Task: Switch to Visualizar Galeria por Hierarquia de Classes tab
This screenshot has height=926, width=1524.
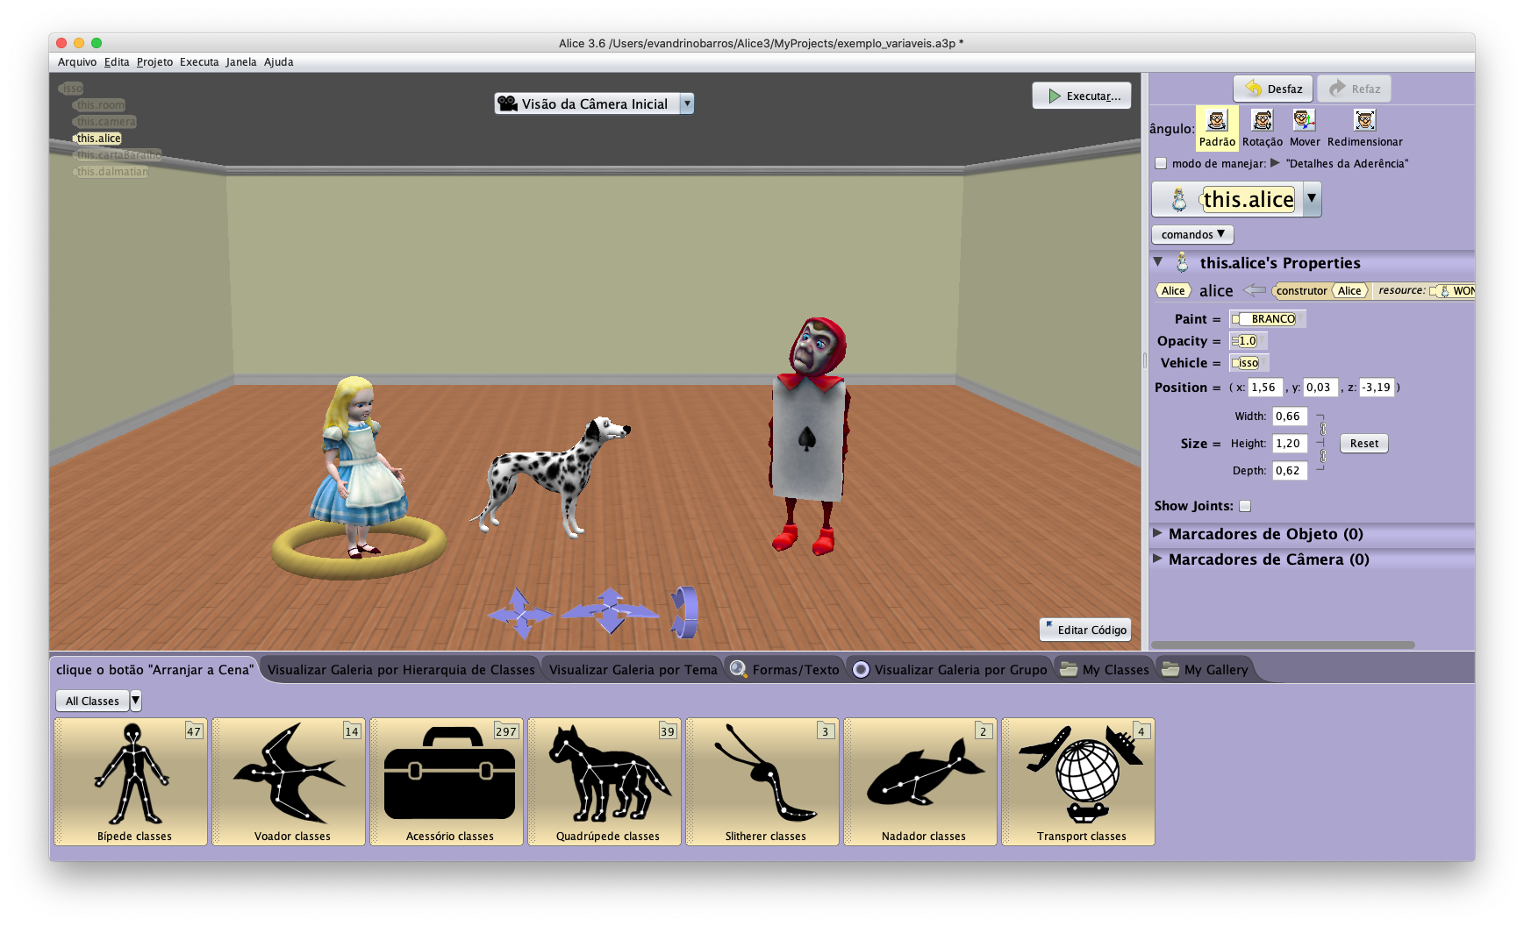Action: pyautogui.click(x=401, y=669)
